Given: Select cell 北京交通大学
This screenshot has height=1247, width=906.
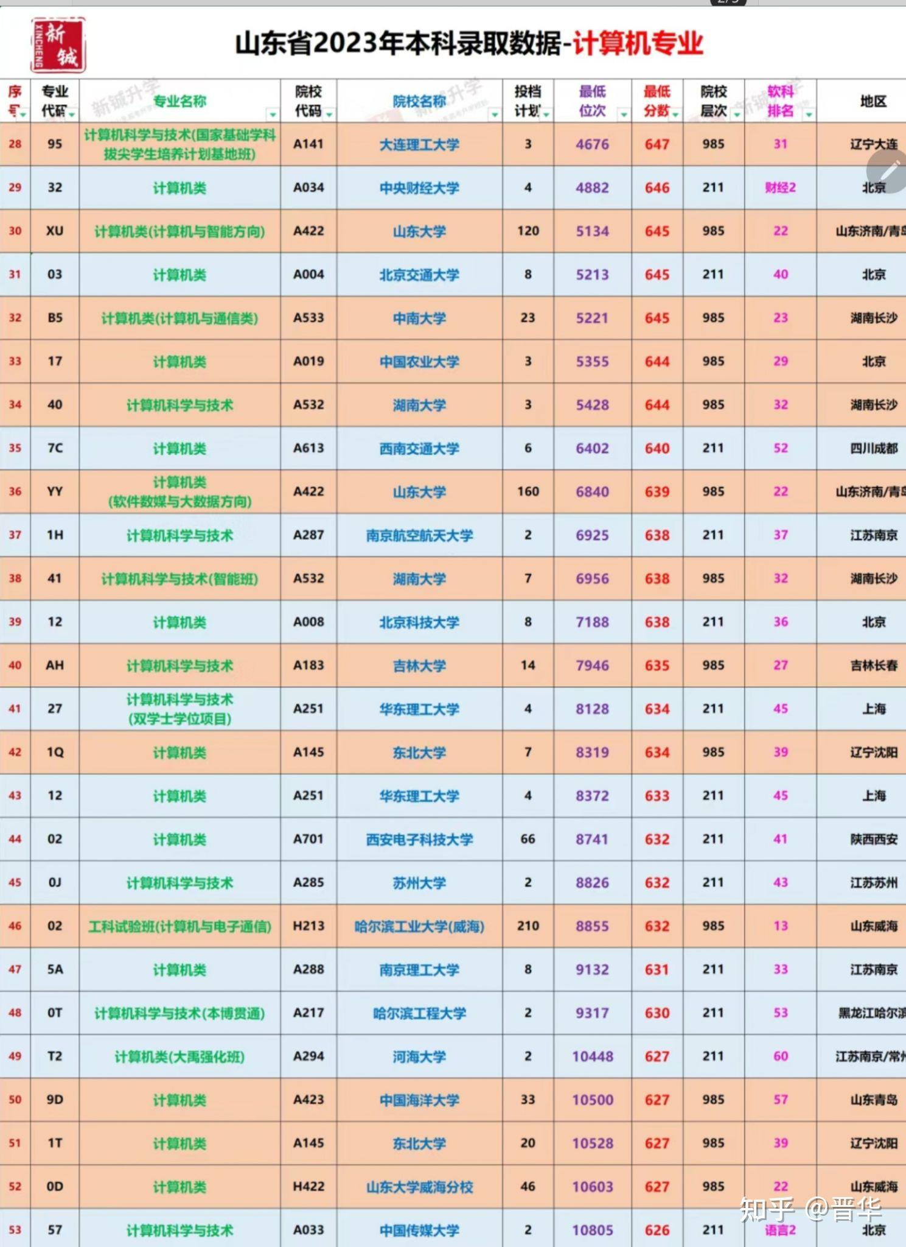Looking at the screenshot, I should [419, 275].
